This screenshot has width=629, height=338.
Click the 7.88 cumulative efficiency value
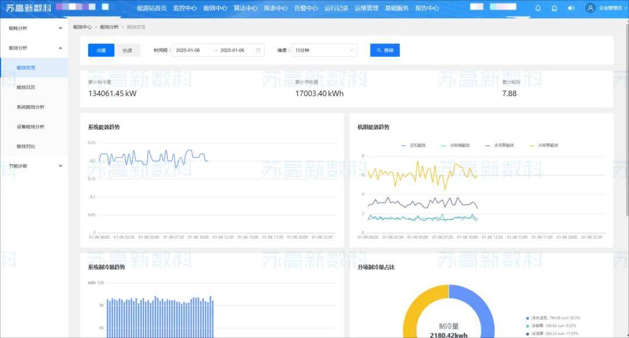509,94
